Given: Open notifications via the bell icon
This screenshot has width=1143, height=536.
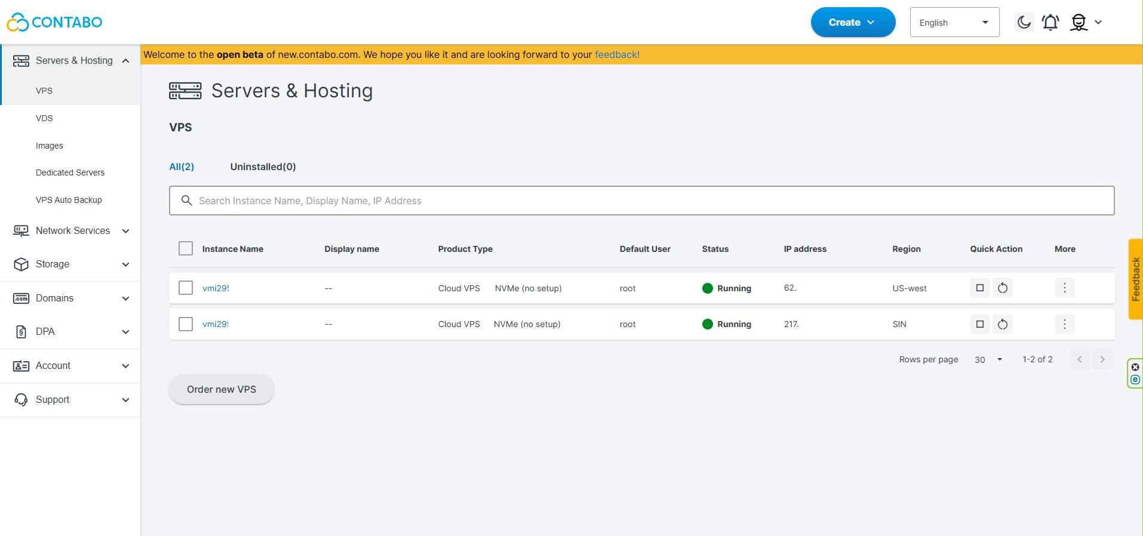Looking at the screenshot, I should tap(1050, 22).
